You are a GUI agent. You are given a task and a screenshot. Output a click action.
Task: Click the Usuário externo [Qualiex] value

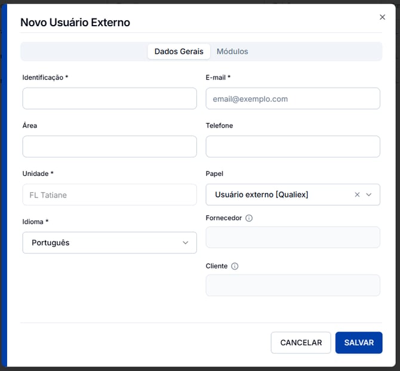point(261,194)
